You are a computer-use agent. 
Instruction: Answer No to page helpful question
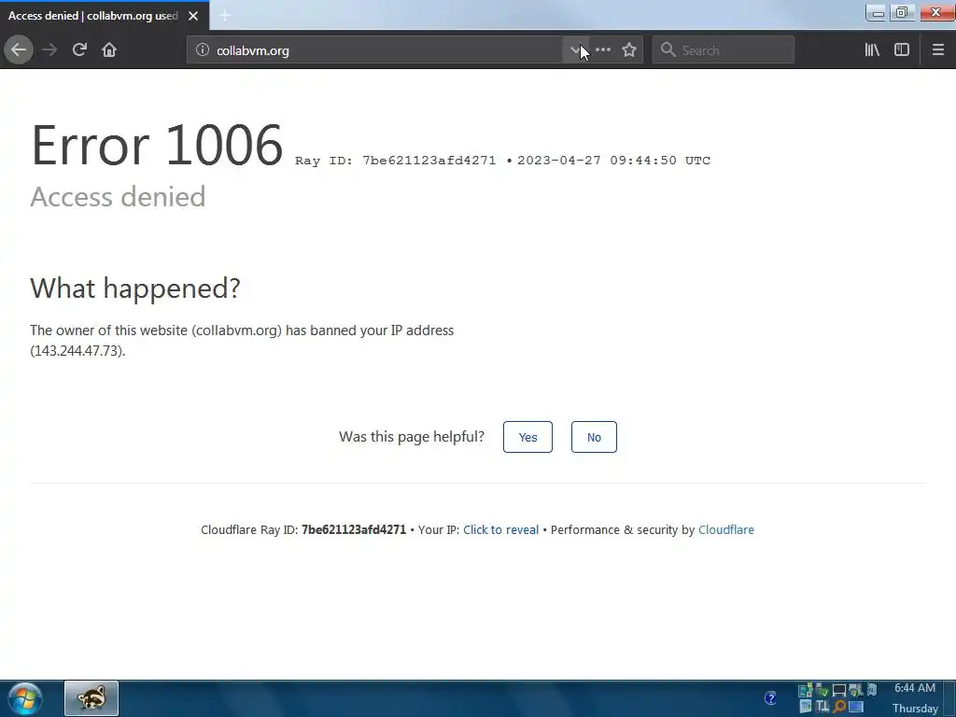click(x=594, y=437)
